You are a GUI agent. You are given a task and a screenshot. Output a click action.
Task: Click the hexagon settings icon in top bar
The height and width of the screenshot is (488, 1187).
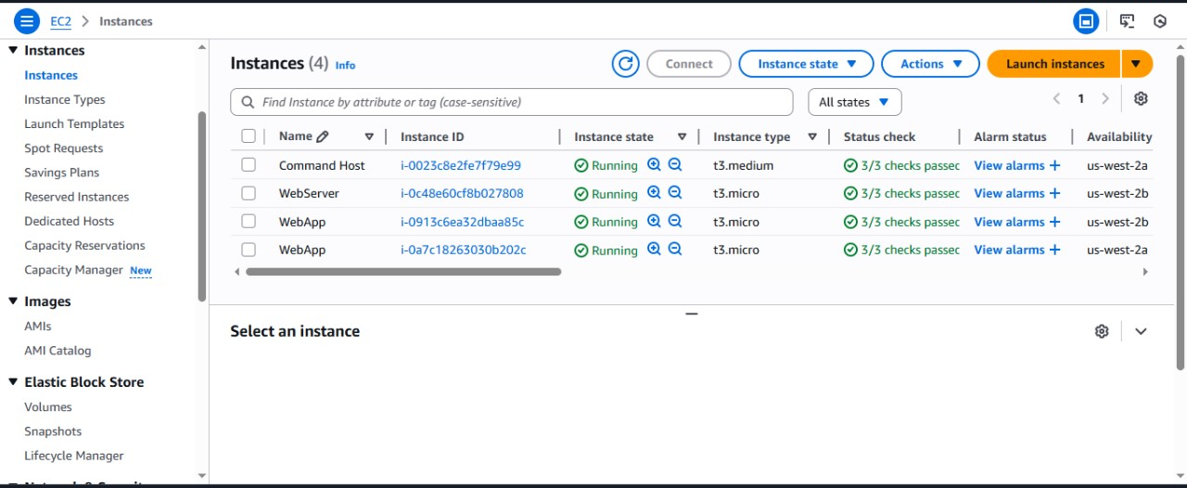[1160, 20]
